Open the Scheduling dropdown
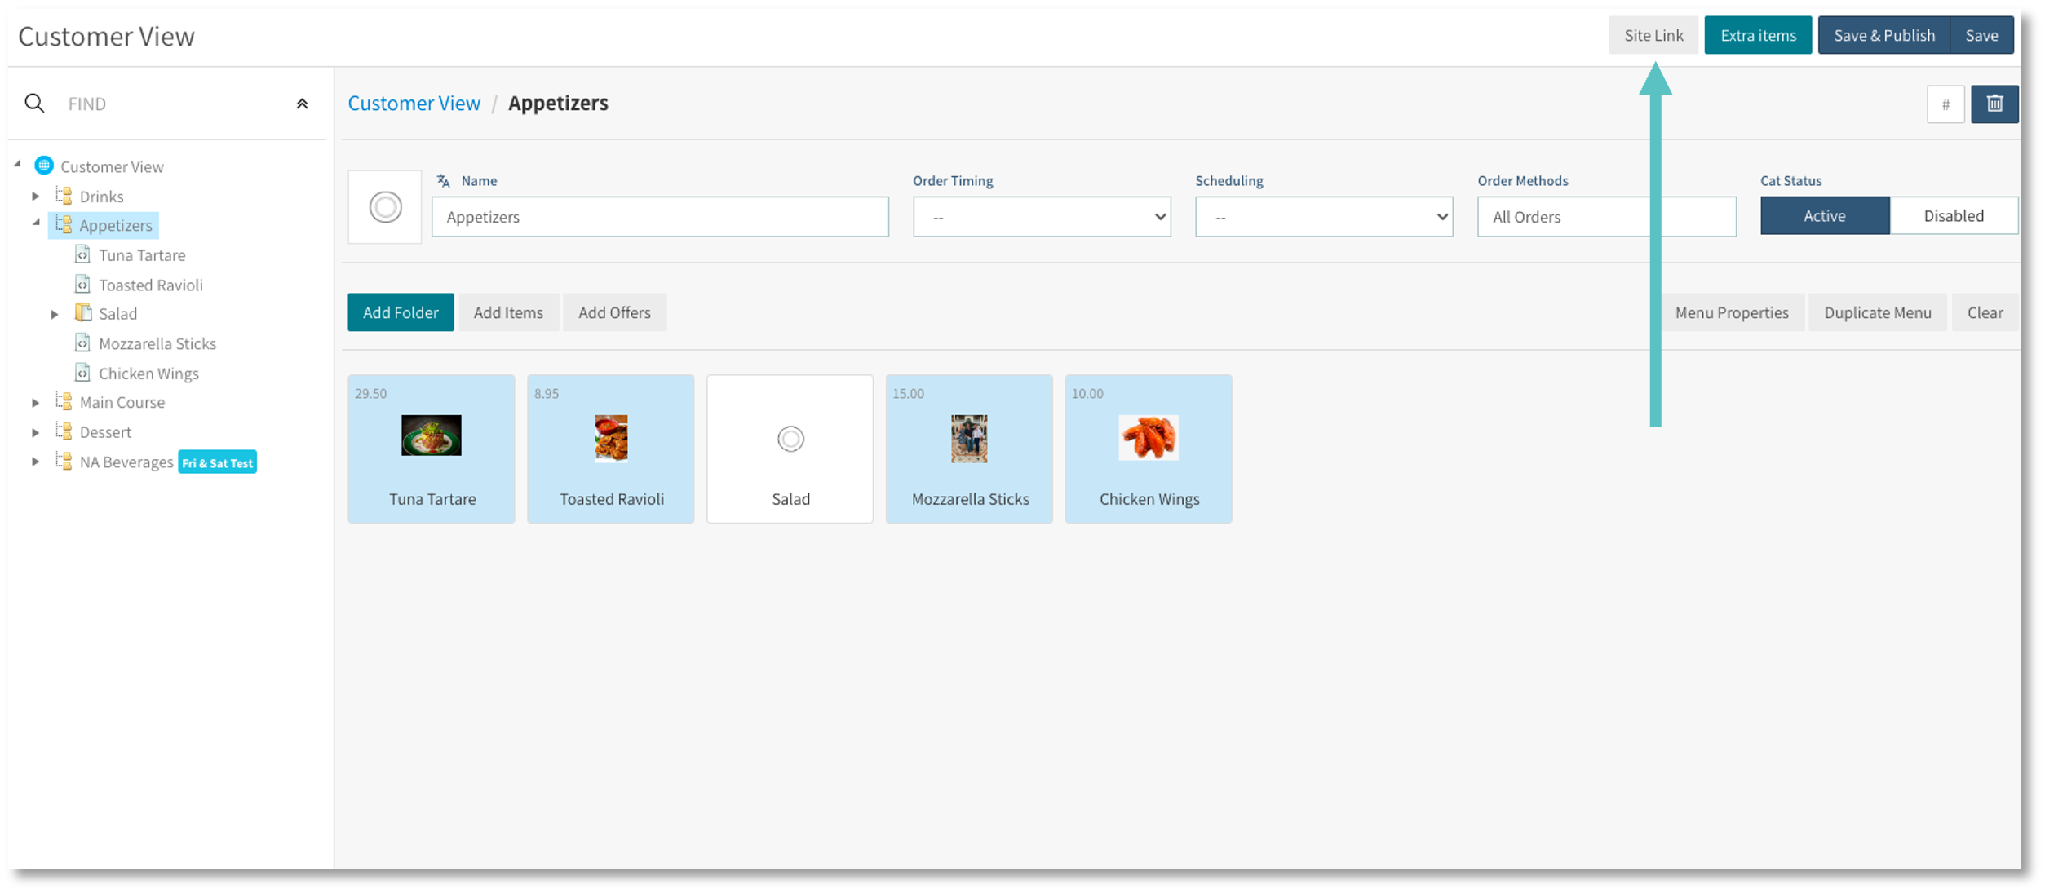This screenshot has height=893, width=2045. tap(1323, 217)
